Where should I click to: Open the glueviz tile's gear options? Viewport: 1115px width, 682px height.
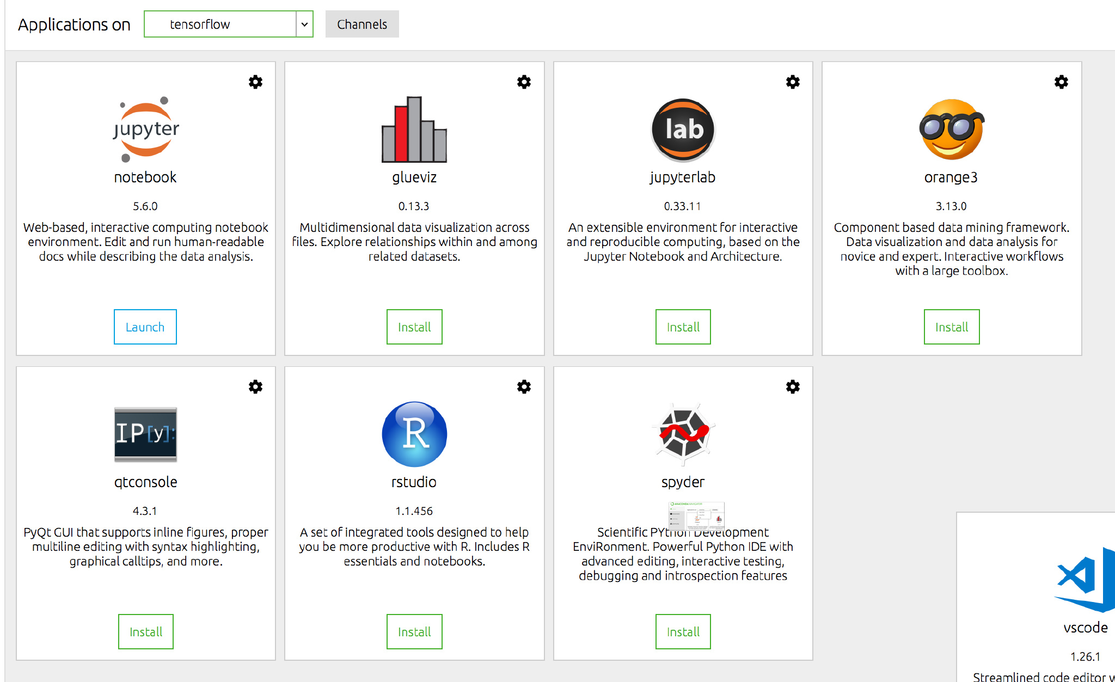[524, 82]
